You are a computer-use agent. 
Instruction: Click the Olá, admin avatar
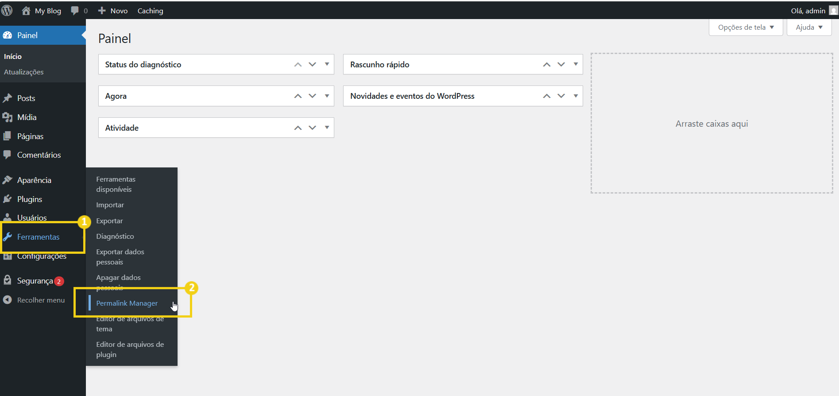[833, 11]
